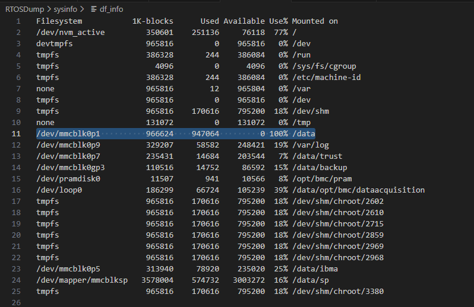The image size is (474, 307).
Task: Select line number 1 in gutter
Action: 18,21
